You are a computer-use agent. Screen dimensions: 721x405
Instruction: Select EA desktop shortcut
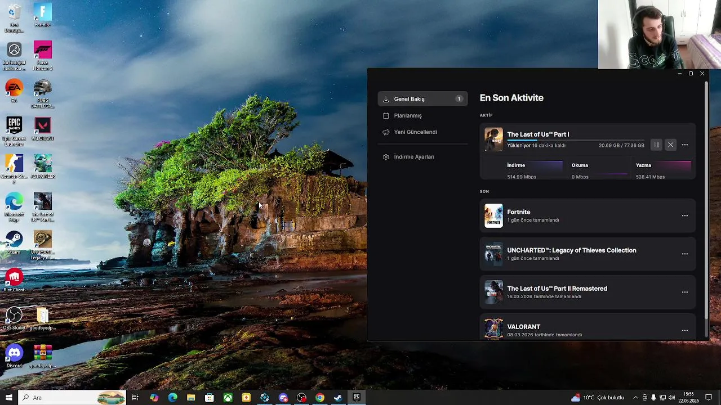[x=14, y=91]
